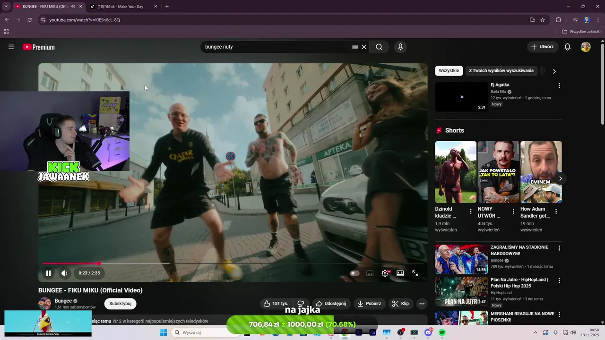Mute the video player volume
Image resolution: width=605 pixels, height=340 pixels.
64,273
